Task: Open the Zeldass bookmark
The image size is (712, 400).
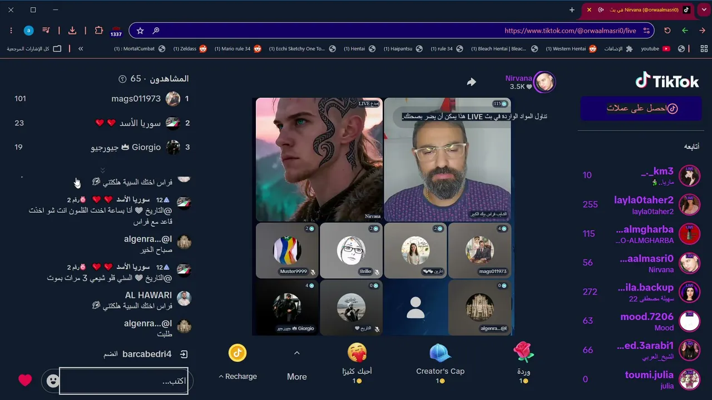Action: click(190, 49)
